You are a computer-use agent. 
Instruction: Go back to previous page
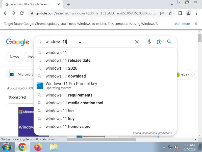pyautogui.click(x=6, y=13)
